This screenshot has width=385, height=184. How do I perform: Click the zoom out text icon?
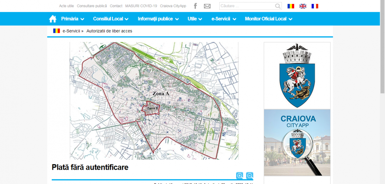(250, 175)
